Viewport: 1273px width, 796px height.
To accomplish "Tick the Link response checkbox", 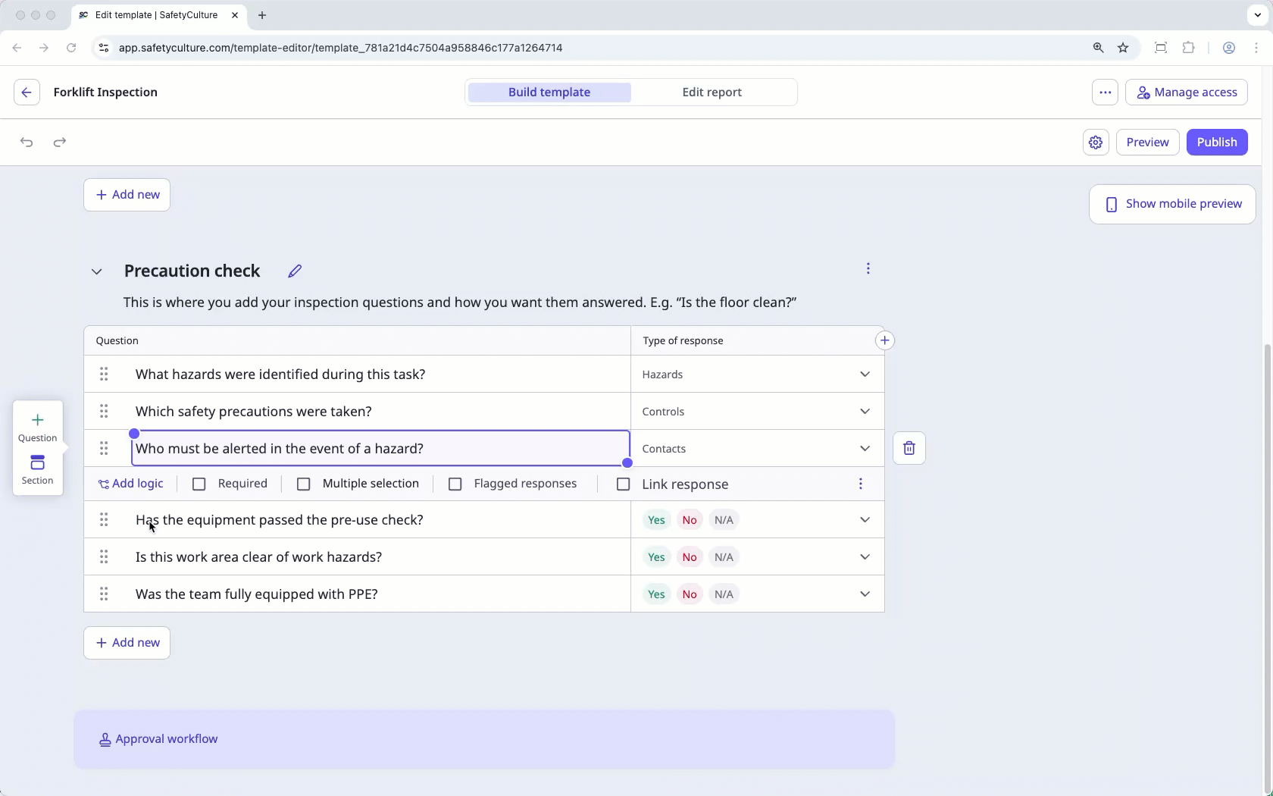I will [x=624, y=484].
